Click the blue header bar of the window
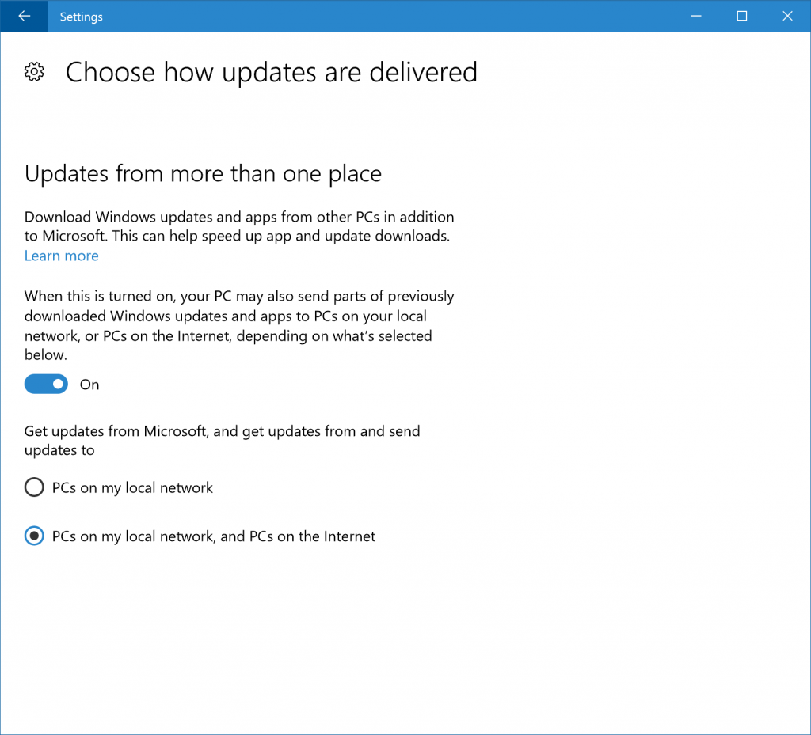This screenshot has width=811, height=735. 396,16
